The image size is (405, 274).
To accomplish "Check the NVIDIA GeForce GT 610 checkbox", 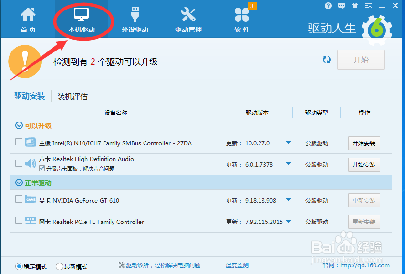I will 19,199.
